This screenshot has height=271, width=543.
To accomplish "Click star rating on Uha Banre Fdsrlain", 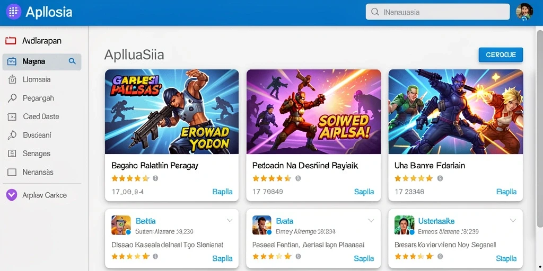I will [414, 178].
